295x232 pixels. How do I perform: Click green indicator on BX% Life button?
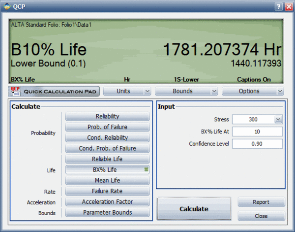146,169
